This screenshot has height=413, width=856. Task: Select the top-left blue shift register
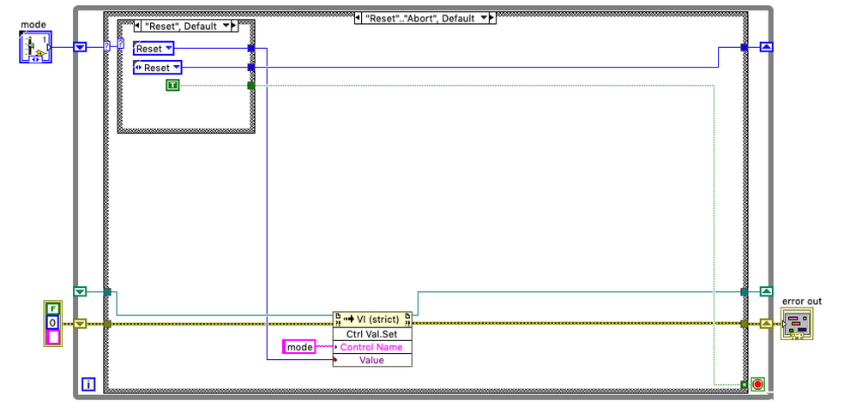pyautogui.click(x=81, y=47)
